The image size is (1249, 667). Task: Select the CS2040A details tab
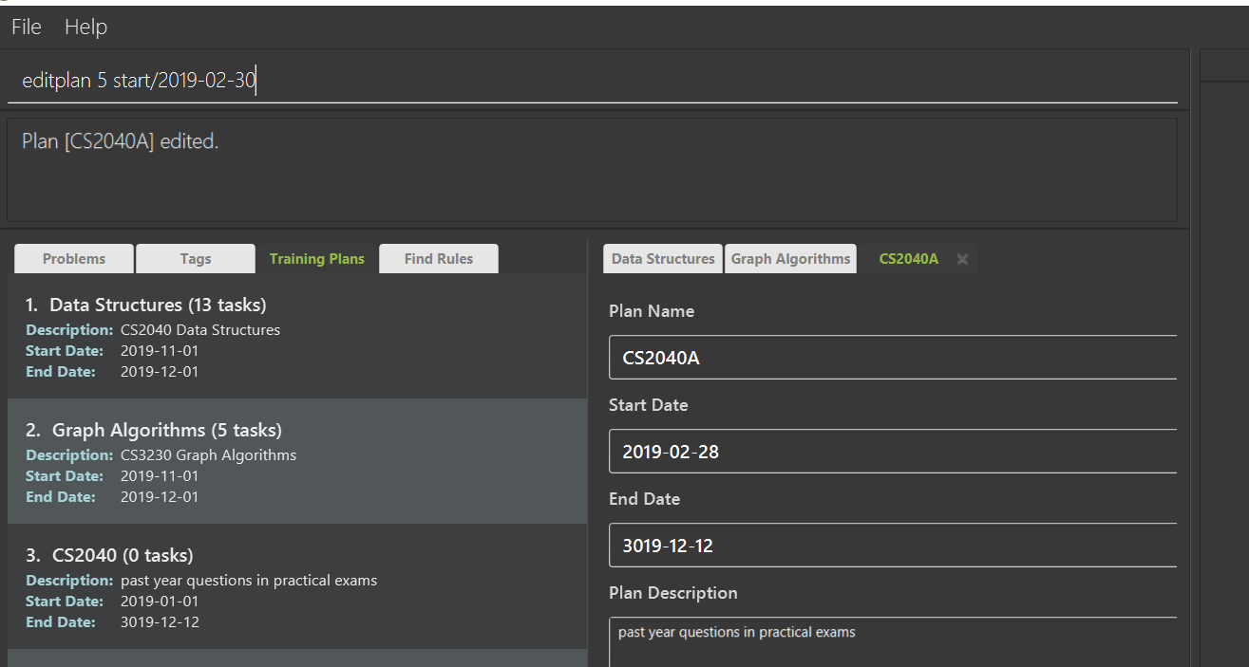click(909, 259)
